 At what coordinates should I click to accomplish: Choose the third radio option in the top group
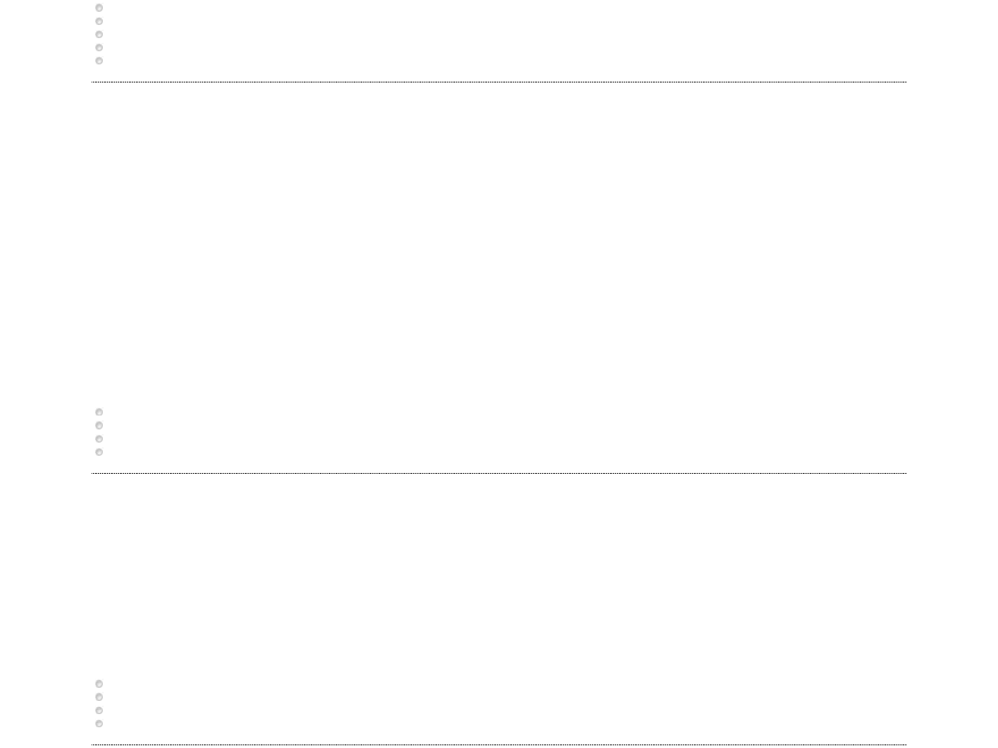99,35
